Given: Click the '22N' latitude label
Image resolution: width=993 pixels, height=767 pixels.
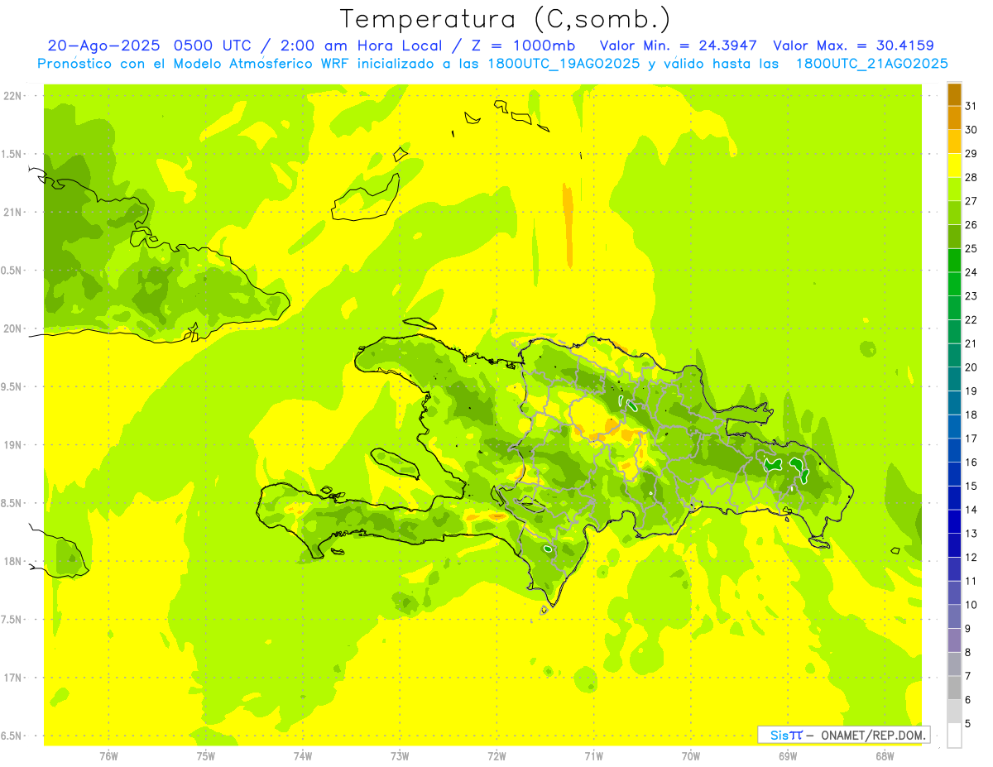Looking at the screenshot, I should tap(13, 96).
